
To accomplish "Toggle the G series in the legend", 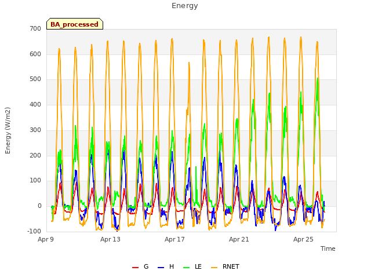I will [140, 266].
